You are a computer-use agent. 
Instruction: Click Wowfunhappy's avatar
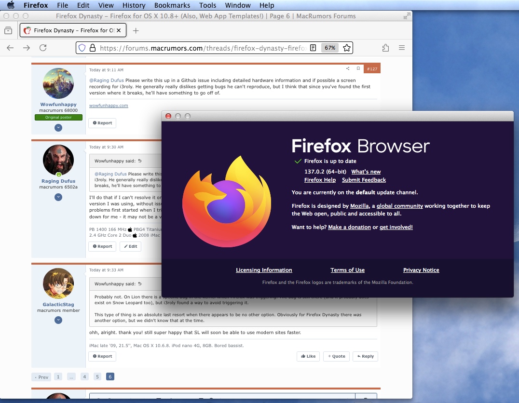pyautogui.click(x=58, y=83)
